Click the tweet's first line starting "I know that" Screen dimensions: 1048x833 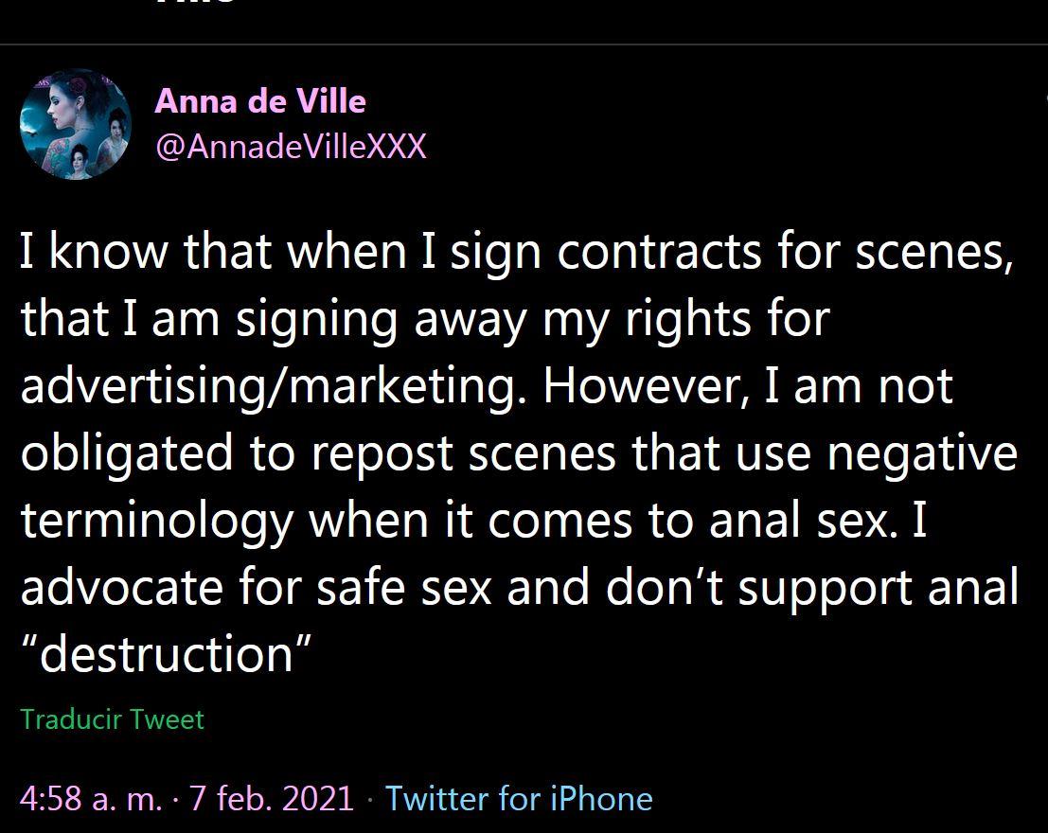(516, 252)
